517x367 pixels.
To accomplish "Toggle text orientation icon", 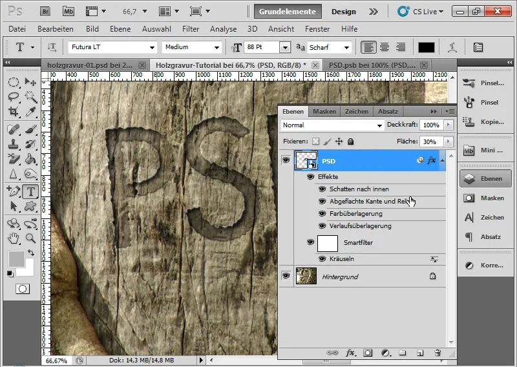I will click(x=52, y=47).
